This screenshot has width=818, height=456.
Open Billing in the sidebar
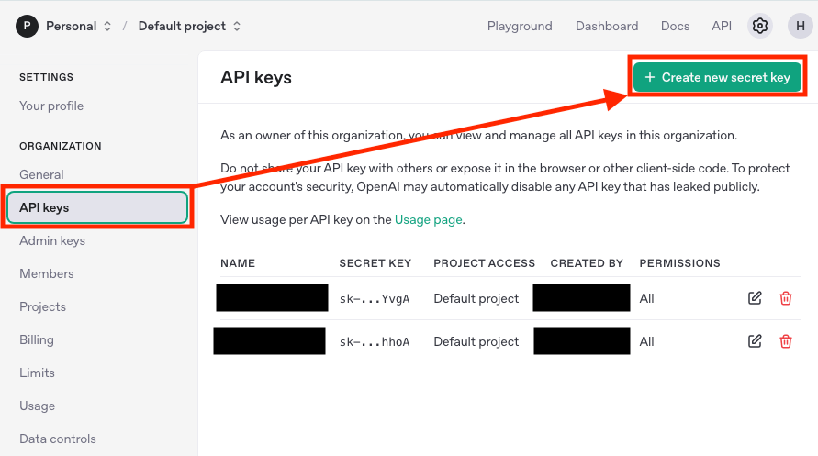[37, 339]
